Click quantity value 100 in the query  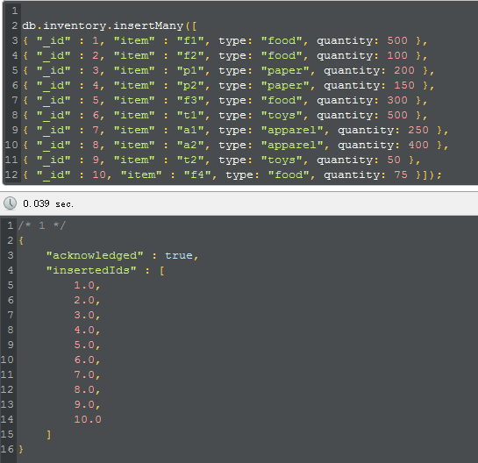pyautogui.click(x=397, y=55)
